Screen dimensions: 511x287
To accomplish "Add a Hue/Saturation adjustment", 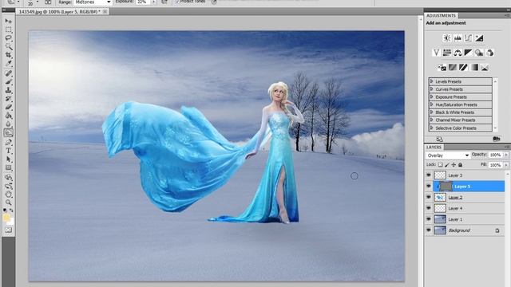I will (447, 53).
